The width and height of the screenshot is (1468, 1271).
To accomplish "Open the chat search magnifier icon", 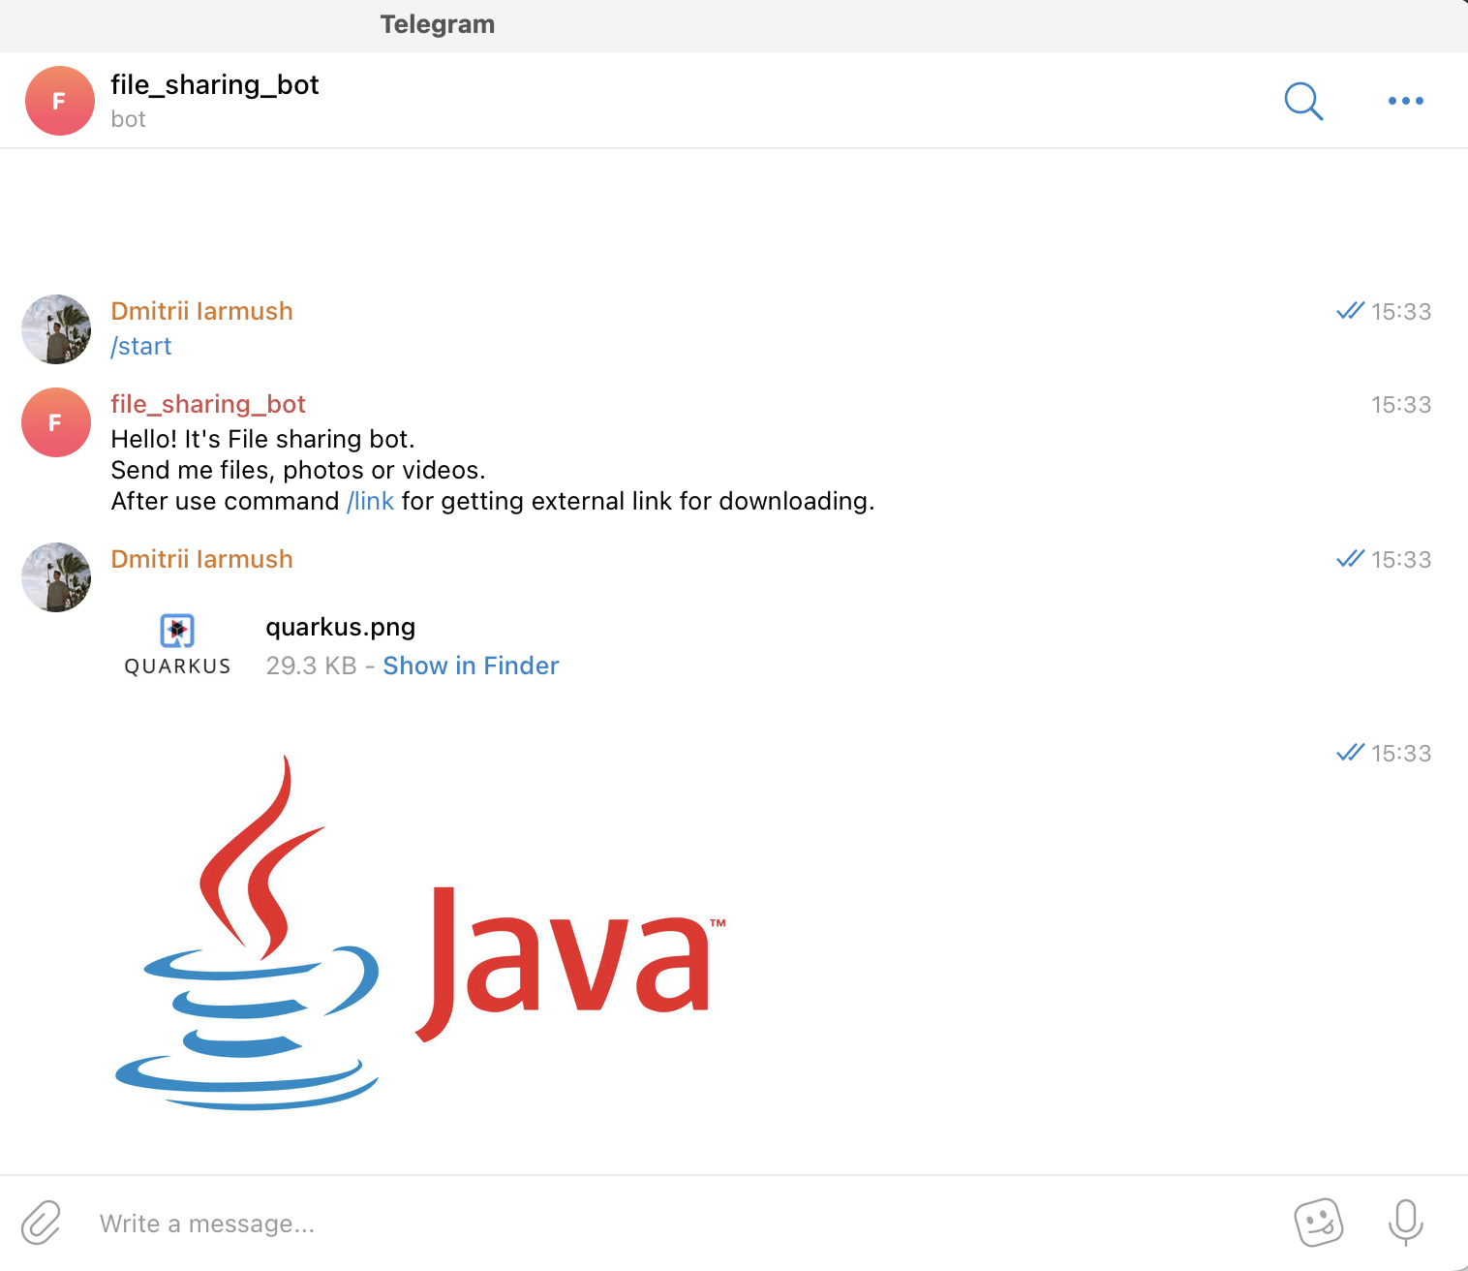I will [x=1303, y=101].
